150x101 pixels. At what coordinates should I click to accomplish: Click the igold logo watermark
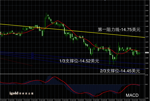(21, 93)
